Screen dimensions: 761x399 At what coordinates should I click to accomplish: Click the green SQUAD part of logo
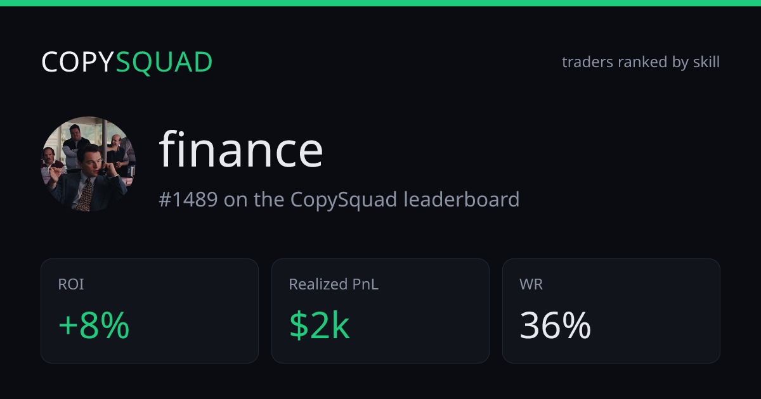(x=164, y=62)
